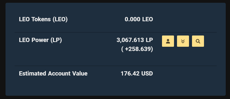230x99 pixels.
Task: Click the person delegation icon button
Action: 168,41
